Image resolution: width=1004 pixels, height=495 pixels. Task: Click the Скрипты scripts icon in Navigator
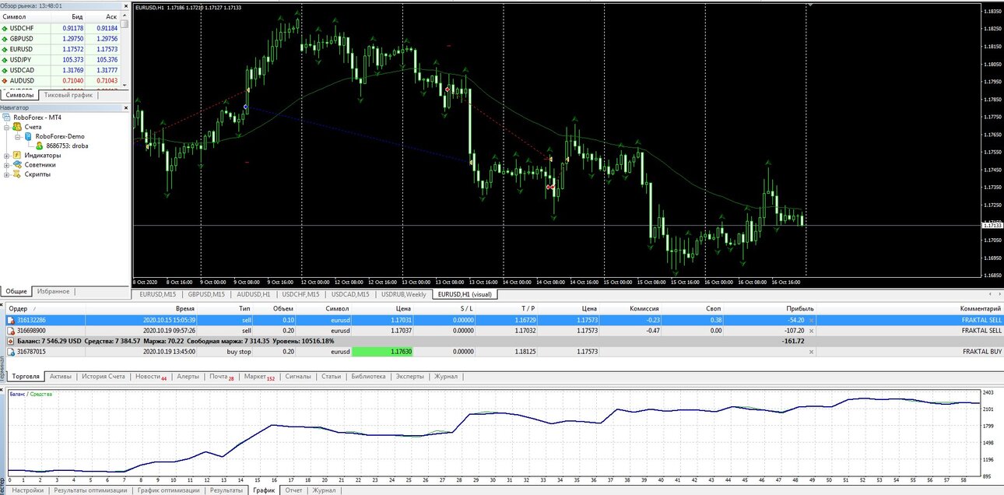point(17,174)
